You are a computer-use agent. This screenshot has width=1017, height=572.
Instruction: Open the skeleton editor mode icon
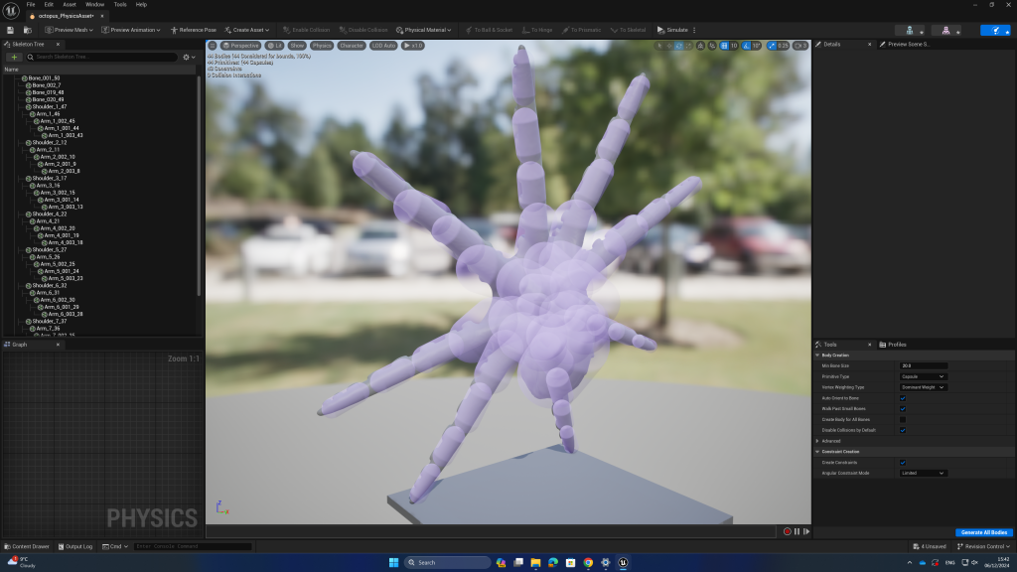point(912,30)
